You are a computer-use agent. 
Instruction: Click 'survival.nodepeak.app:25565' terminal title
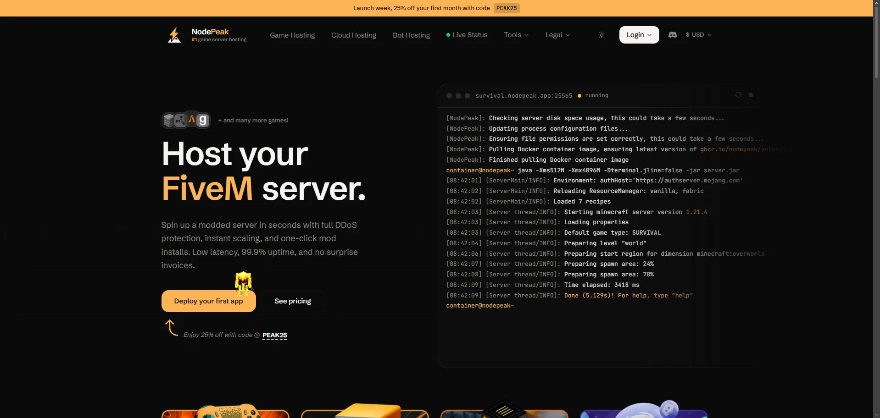click(x=524, y=96)
